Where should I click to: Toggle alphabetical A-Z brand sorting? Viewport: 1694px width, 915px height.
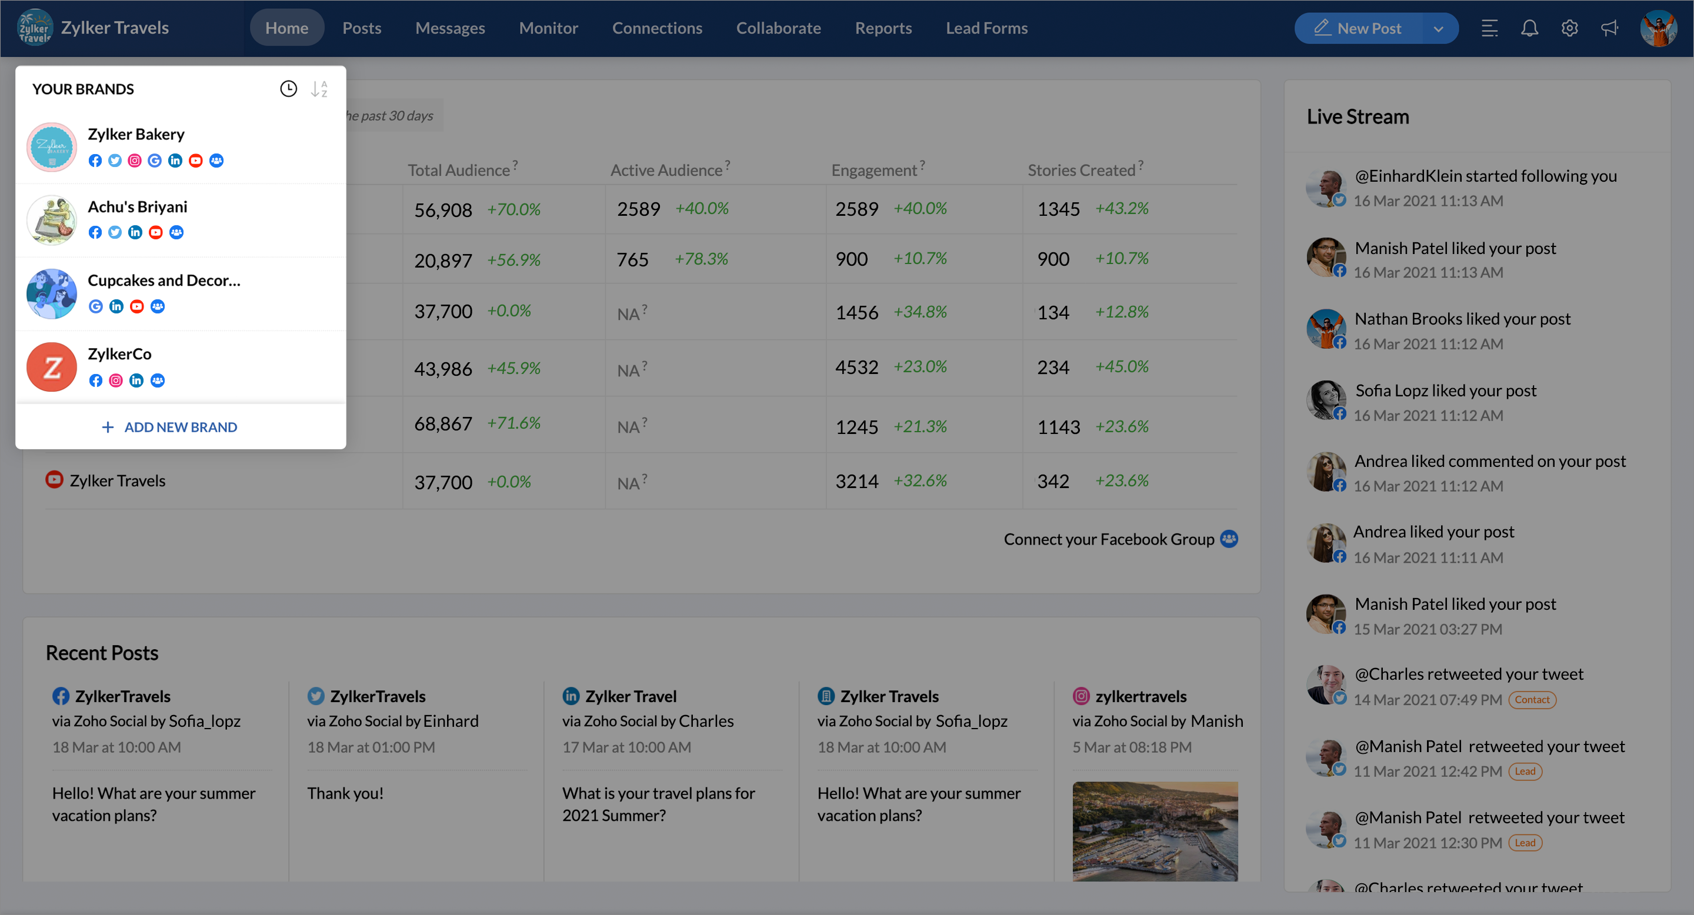click(x=319, y=89)
